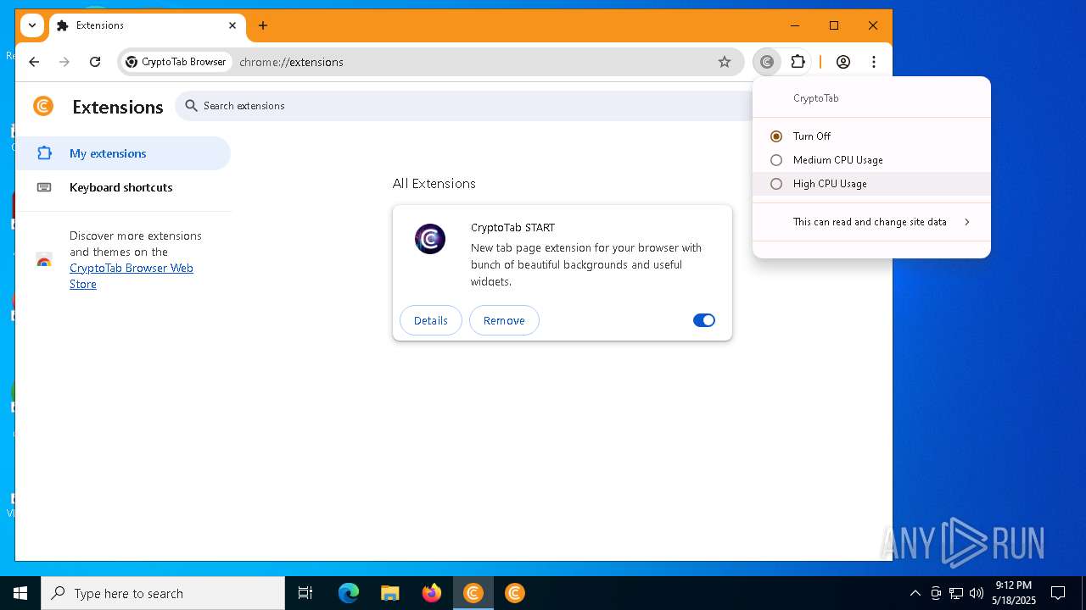Screen dimensions: 1086x610
Task: Click the keyboard icon in sidebar
Action: tap(44, 187)
